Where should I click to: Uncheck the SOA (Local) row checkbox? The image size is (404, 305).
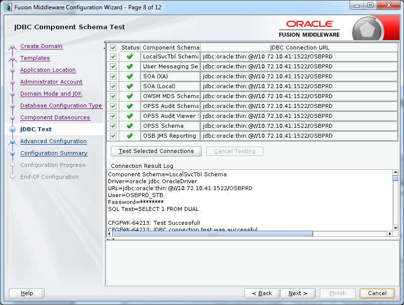(113, 86)
